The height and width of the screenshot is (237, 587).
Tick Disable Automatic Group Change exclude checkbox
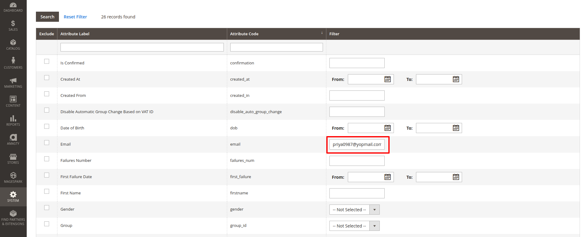47,110
